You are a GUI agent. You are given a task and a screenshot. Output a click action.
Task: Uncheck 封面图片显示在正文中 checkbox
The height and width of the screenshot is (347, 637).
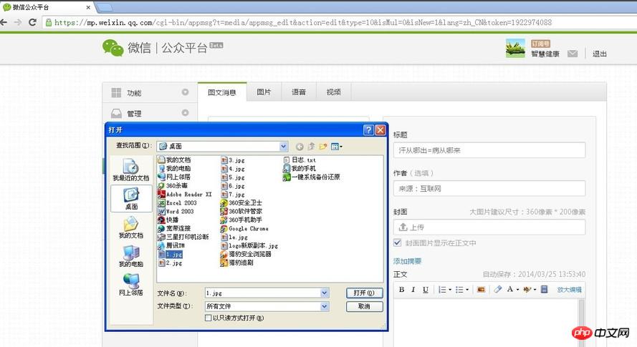pos(397,243)
